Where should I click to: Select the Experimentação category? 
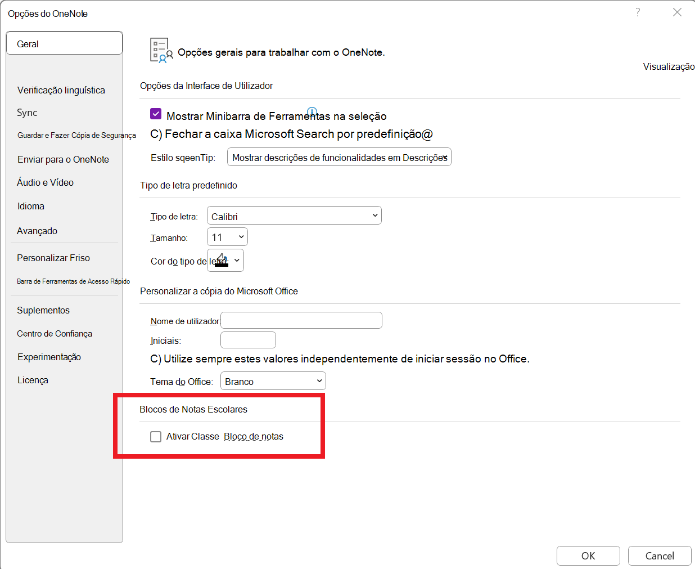point(49,357)
